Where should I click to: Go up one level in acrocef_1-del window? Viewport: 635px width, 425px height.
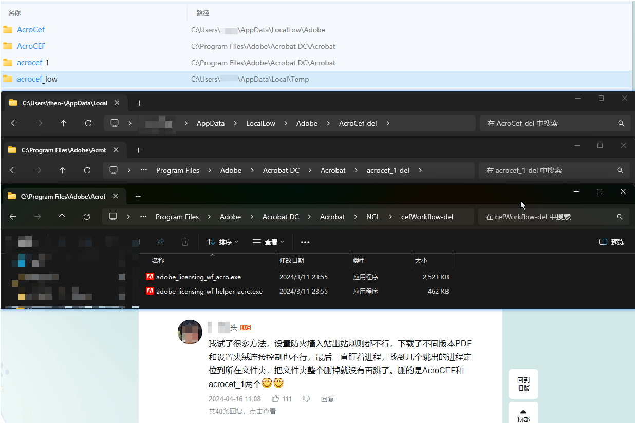point(63,170)
